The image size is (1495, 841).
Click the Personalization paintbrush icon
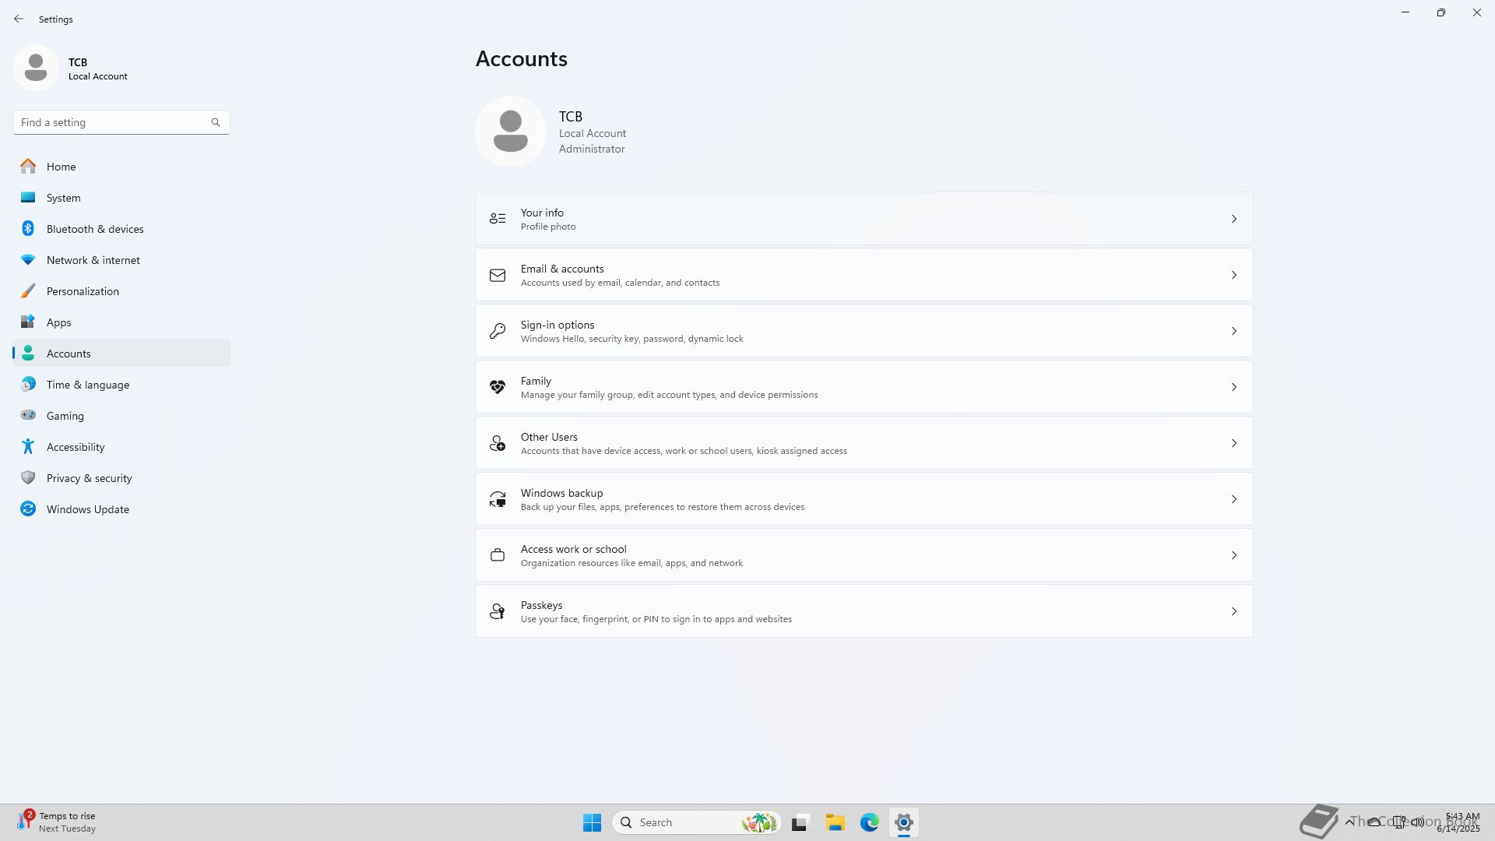point(28,291)
